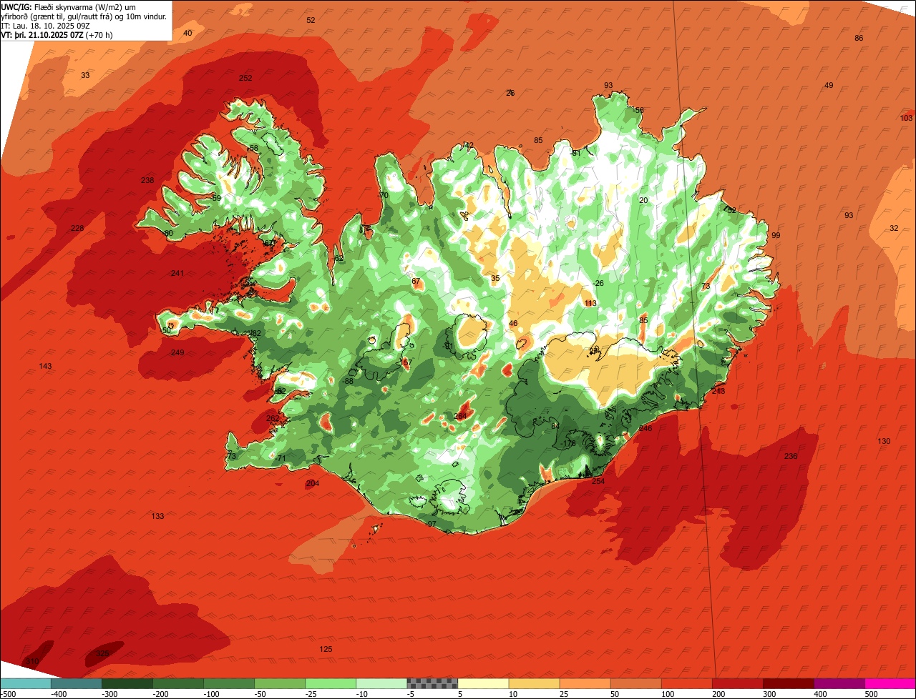
Task: Click the map value 143
Action: pos(45,366)
